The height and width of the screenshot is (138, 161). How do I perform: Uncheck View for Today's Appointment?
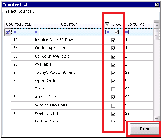[113, 73]
